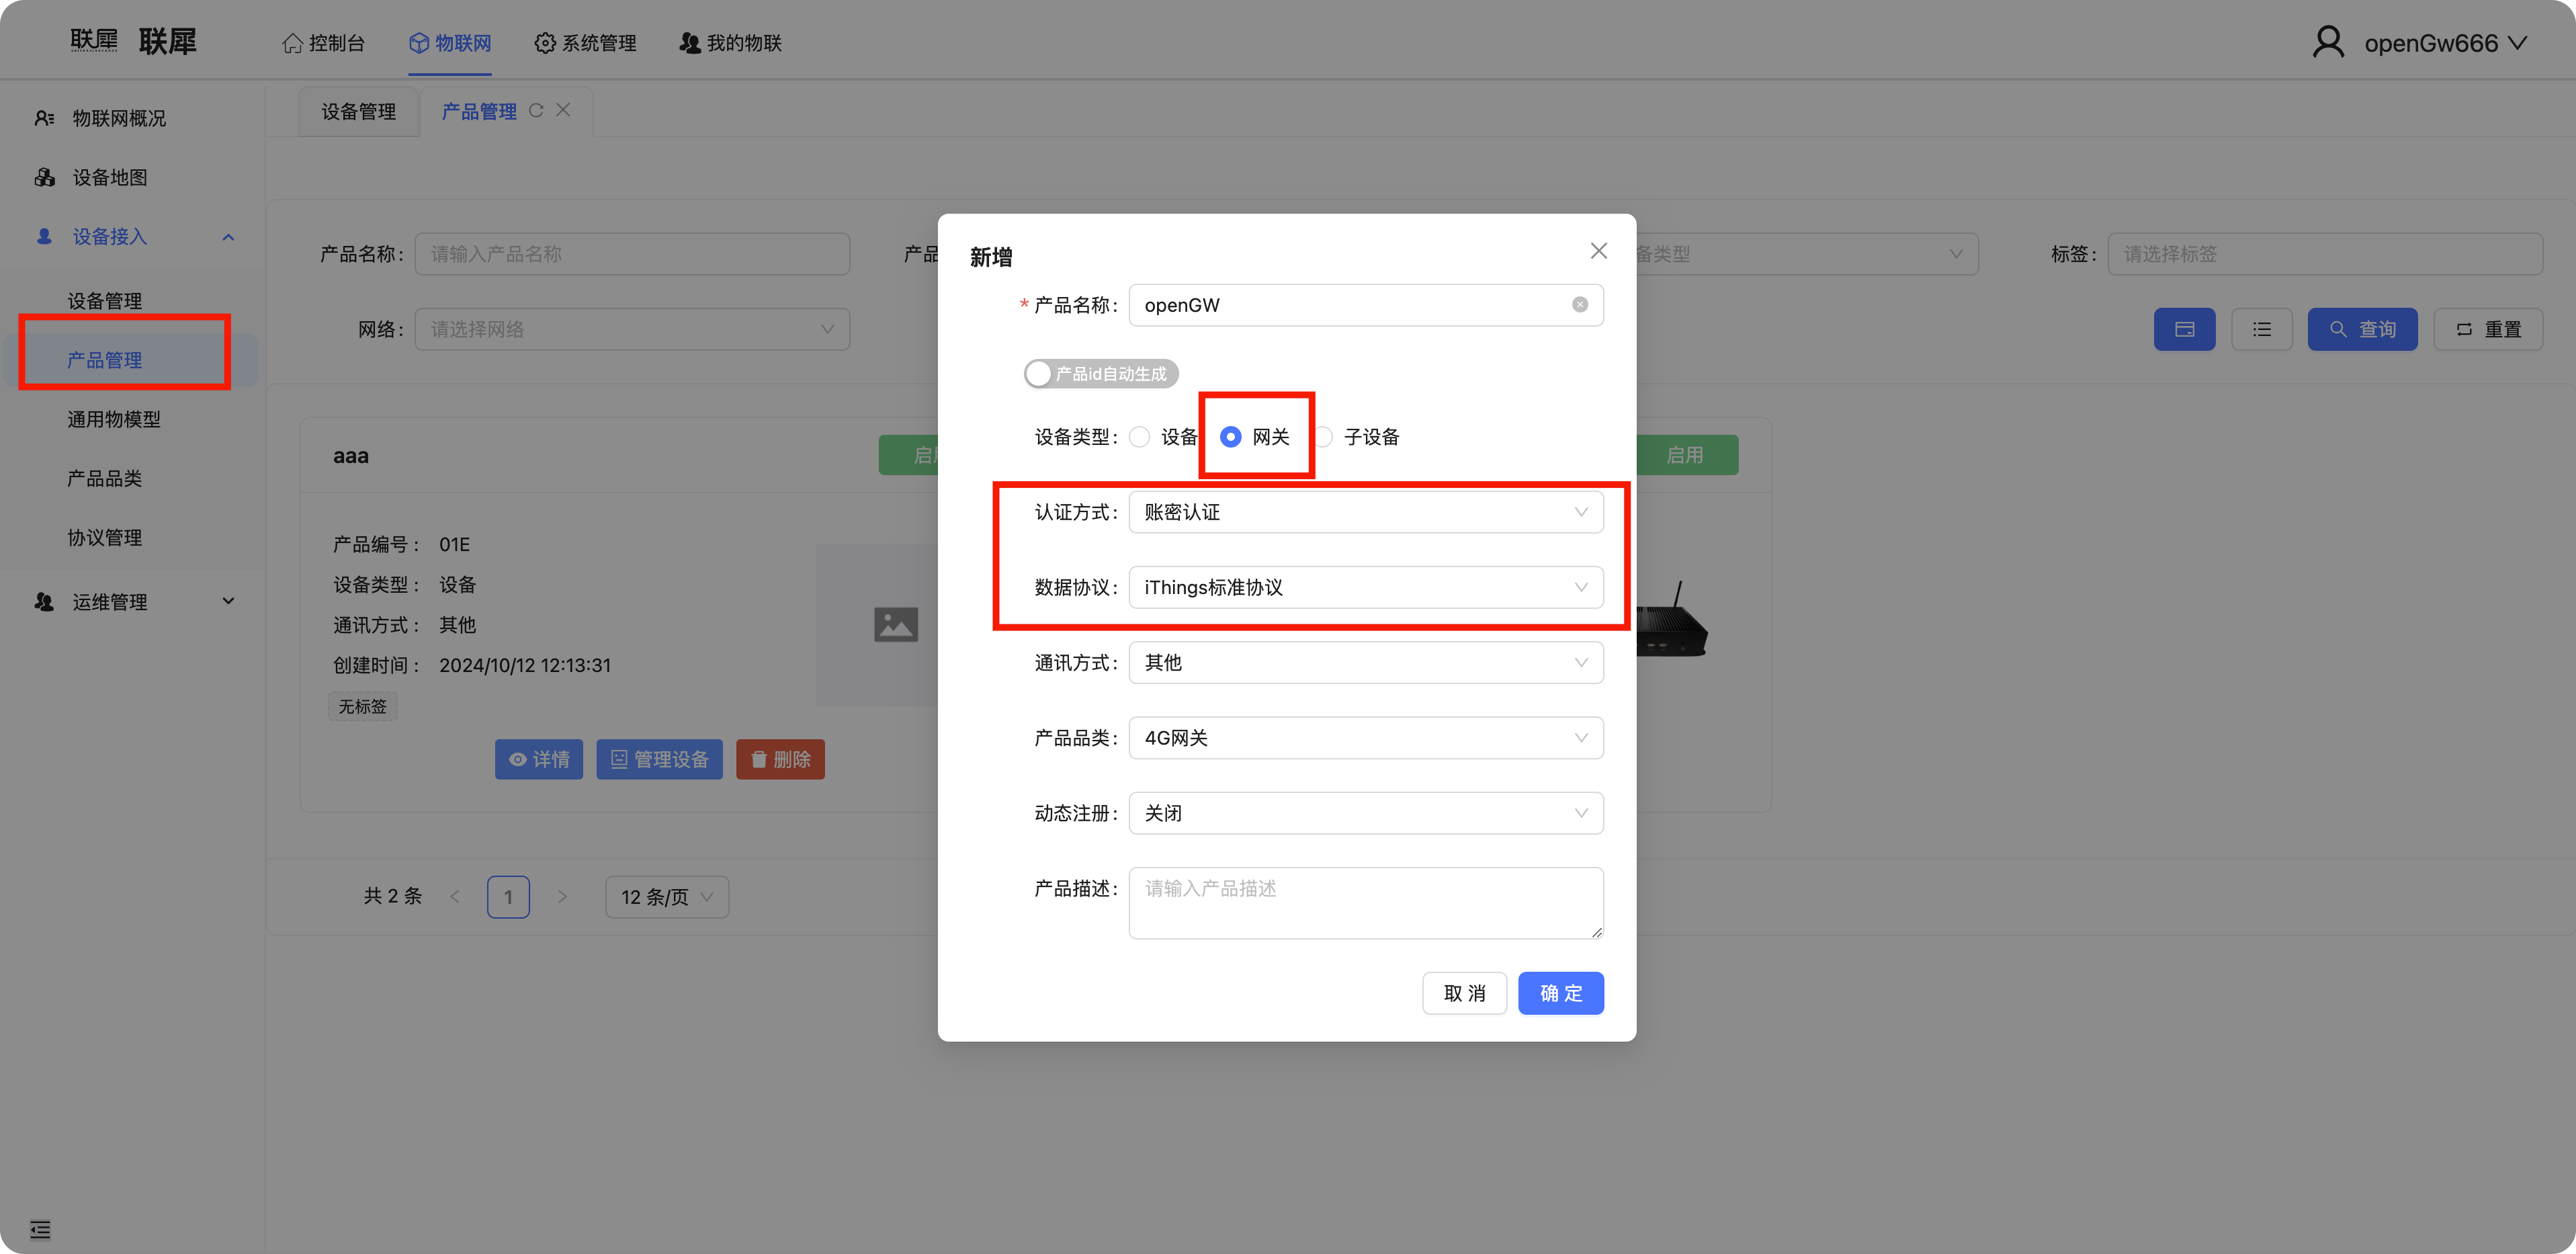Screen dimensions: 2576x1254
Task: Click the image placeholder thumbnail on aaa card
Action: 895,625
